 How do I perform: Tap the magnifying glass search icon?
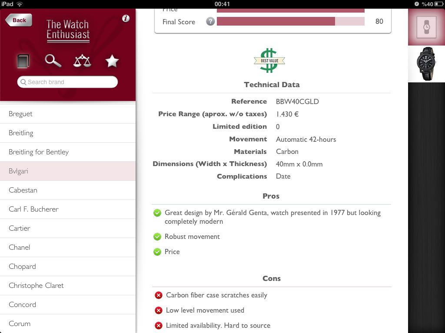[53, 61]
